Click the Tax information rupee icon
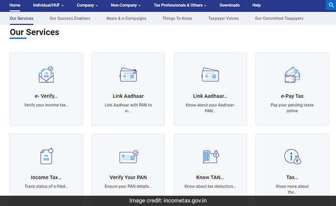 click(x=292, y=157)
